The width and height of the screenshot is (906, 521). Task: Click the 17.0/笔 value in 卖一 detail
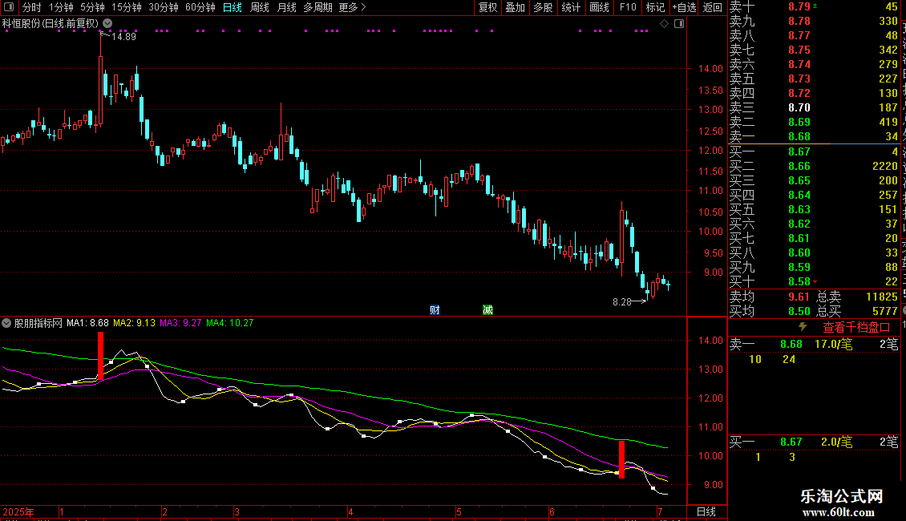[x=833, y=345]
